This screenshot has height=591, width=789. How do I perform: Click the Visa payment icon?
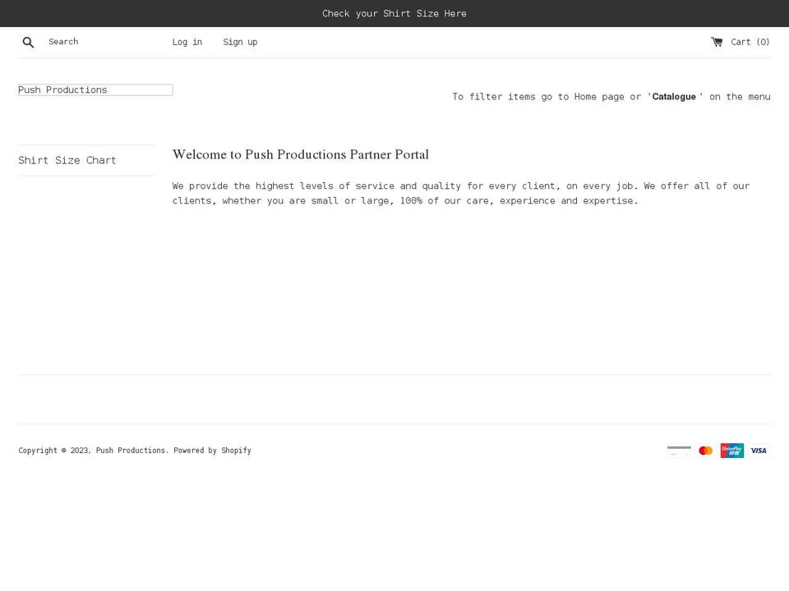click(x=759, y=451)
